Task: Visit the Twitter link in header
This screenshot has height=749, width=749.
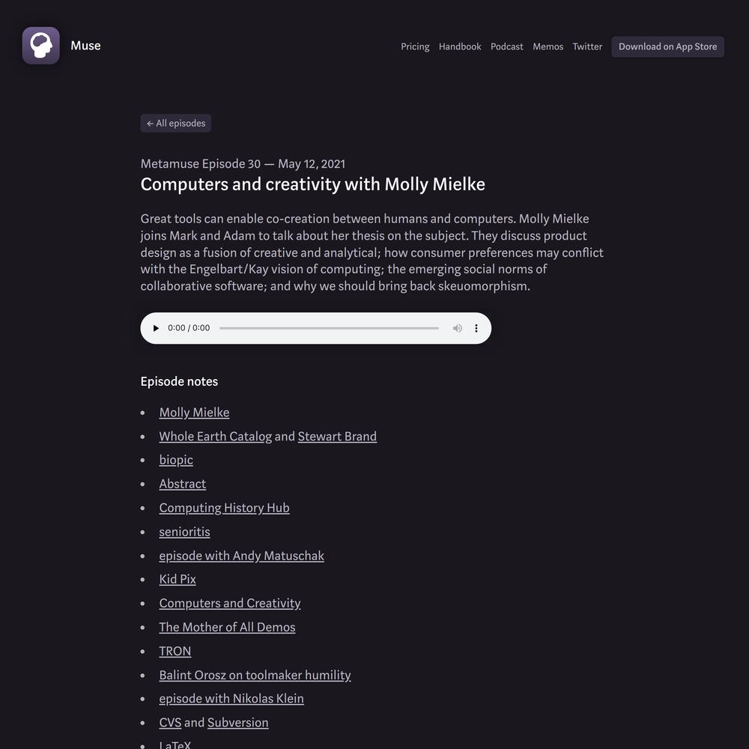Action: 587,46
